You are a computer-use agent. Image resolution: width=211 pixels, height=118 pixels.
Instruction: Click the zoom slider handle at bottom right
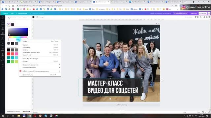coord(185,112)
